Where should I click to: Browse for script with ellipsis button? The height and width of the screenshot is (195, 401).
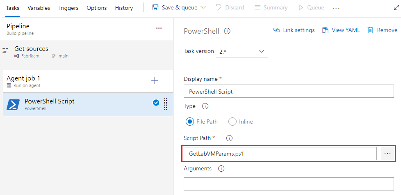pyautogui.click(x=387, y=154)
